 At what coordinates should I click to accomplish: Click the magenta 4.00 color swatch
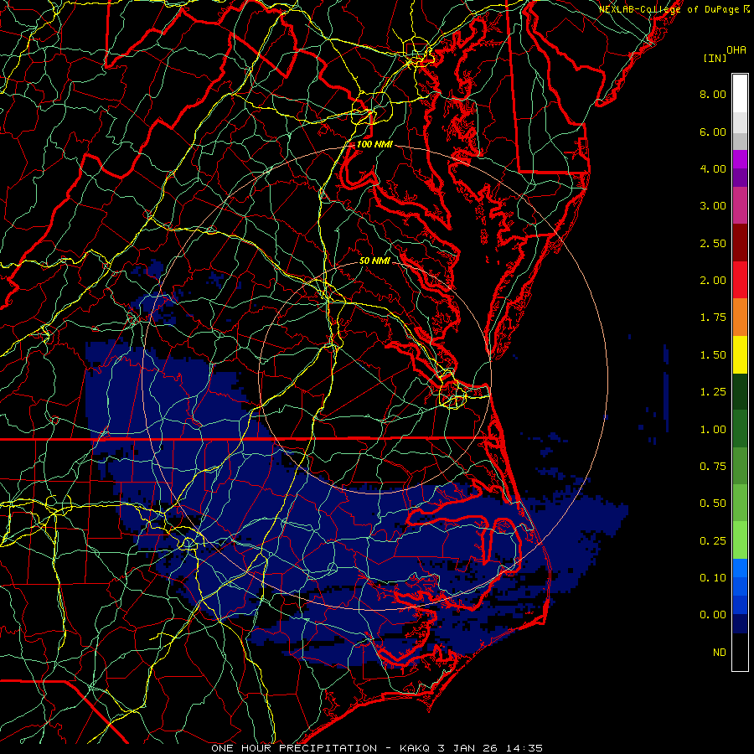[x=740, y=159]
